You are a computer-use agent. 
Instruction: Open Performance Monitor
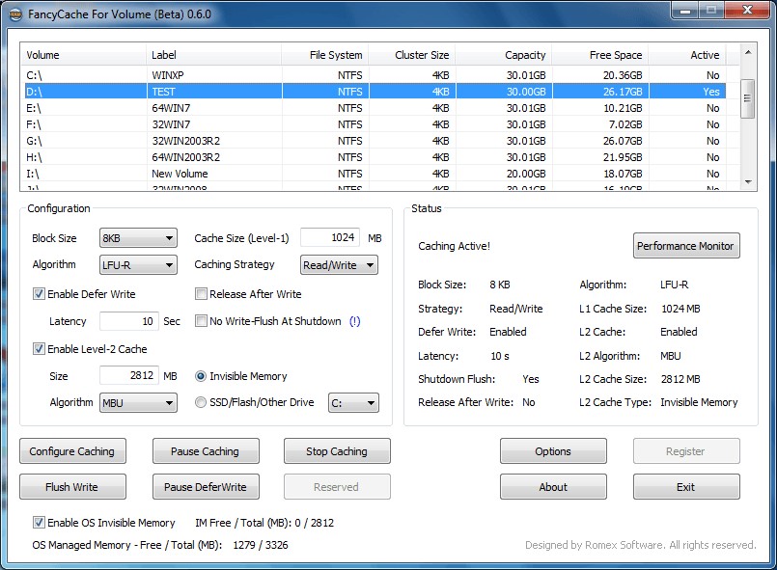686,246
